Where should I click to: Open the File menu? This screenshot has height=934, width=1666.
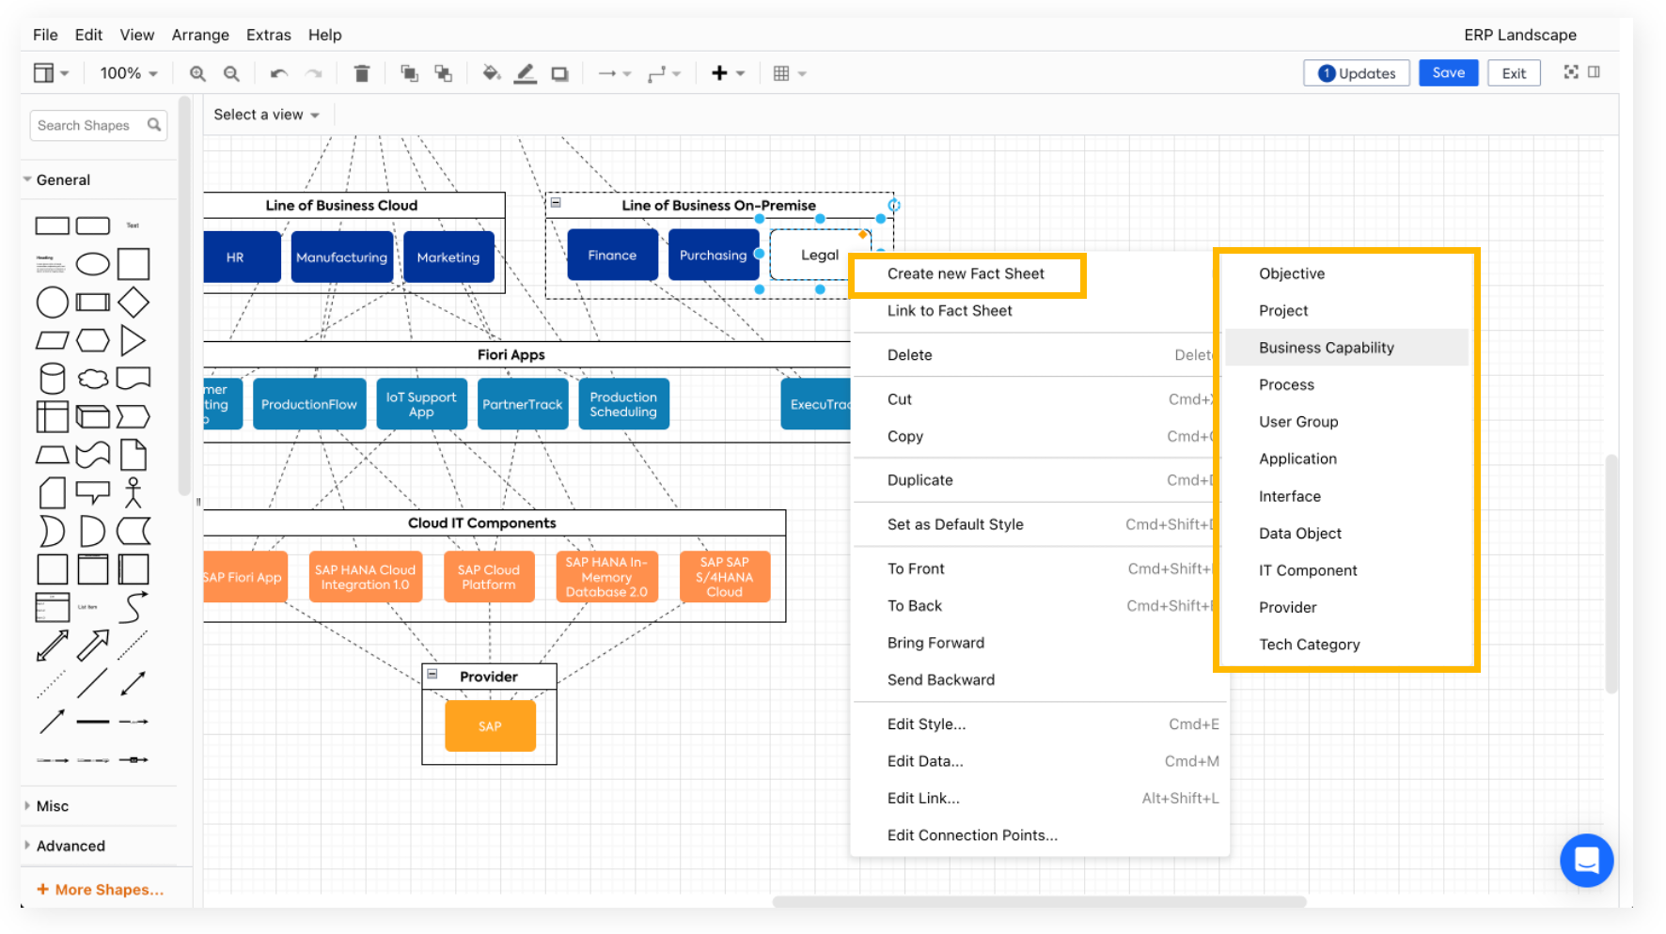(x=45, y=35)
